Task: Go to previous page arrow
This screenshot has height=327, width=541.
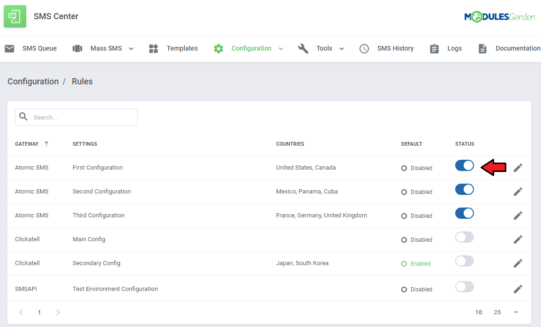Action: pos(21,312)
